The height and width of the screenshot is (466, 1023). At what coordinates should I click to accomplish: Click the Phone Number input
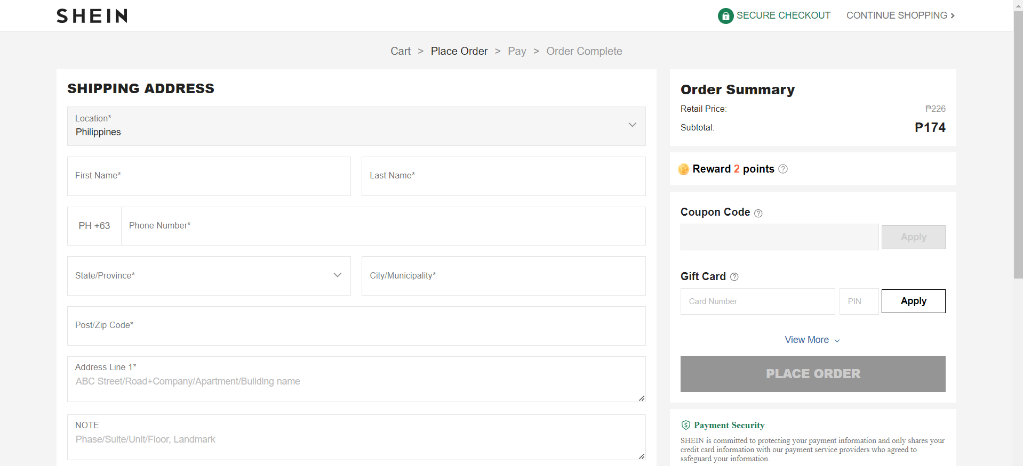tap(383, 226)
